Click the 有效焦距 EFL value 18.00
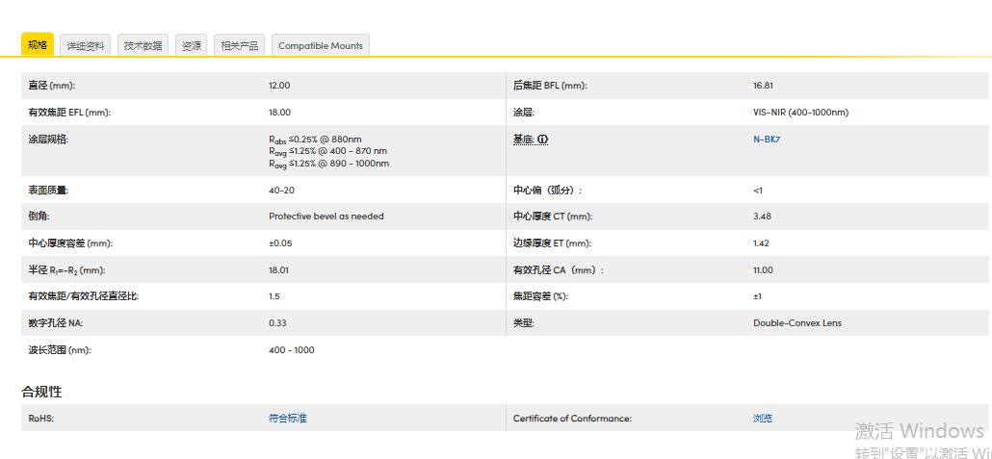Image resolution: width=992 pixels, height=459 pixels. pyautogui.click(x=279, y=113)
